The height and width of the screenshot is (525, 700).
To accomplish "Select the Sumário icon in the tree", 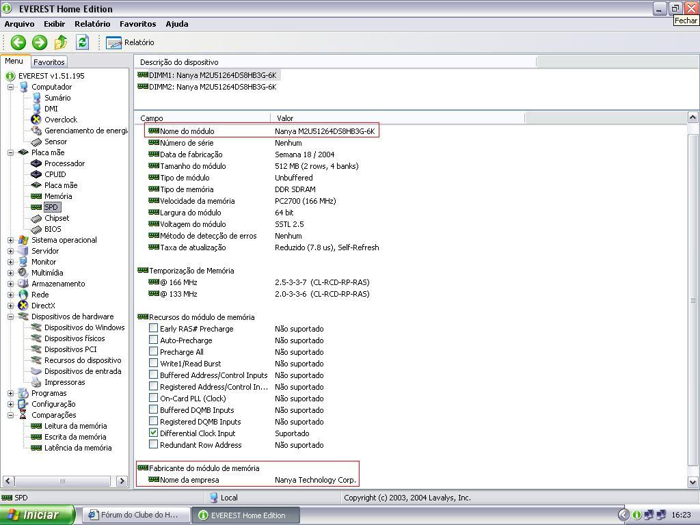I will [x=37, y=98].
